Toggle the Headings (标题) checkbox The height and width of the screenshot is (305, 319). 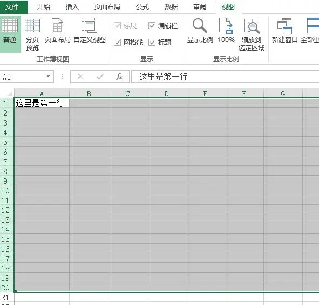pos(152,42)
